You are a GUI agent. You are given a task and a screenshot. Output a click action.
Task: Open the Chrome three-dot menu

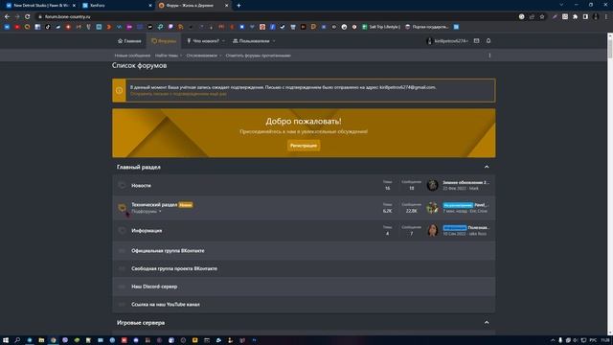pos(606,17)
